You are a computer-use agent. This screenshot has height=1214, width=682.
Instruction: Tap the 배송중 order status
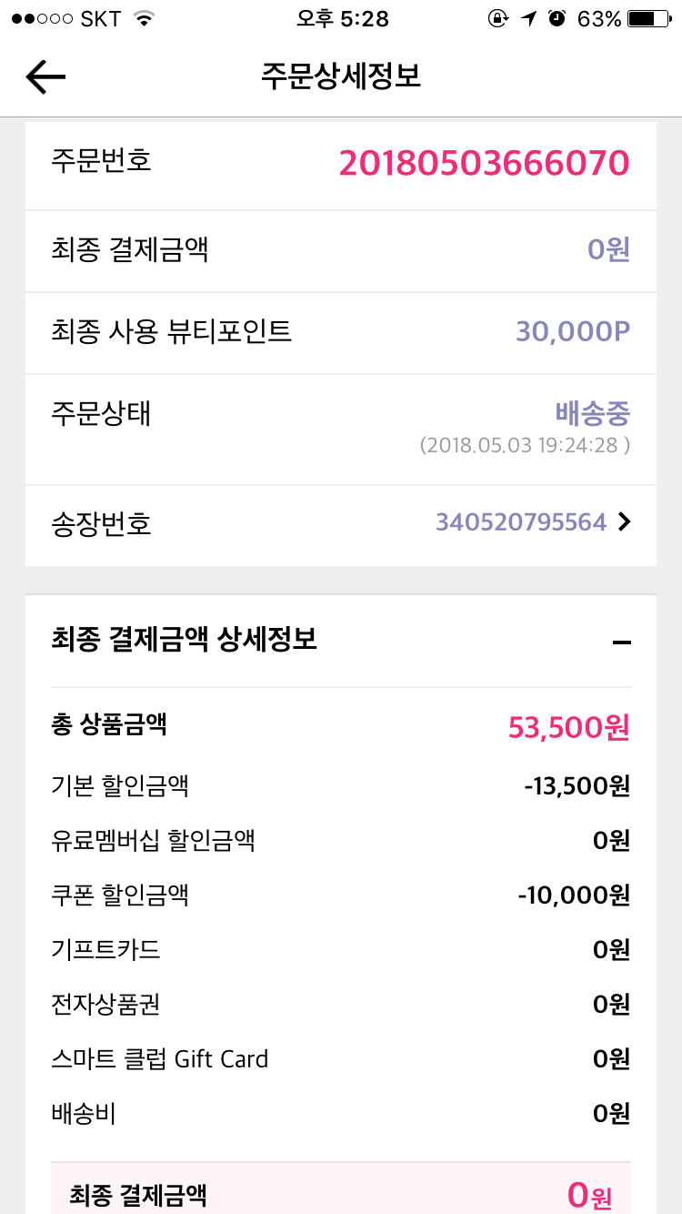[x=592, y=414]
